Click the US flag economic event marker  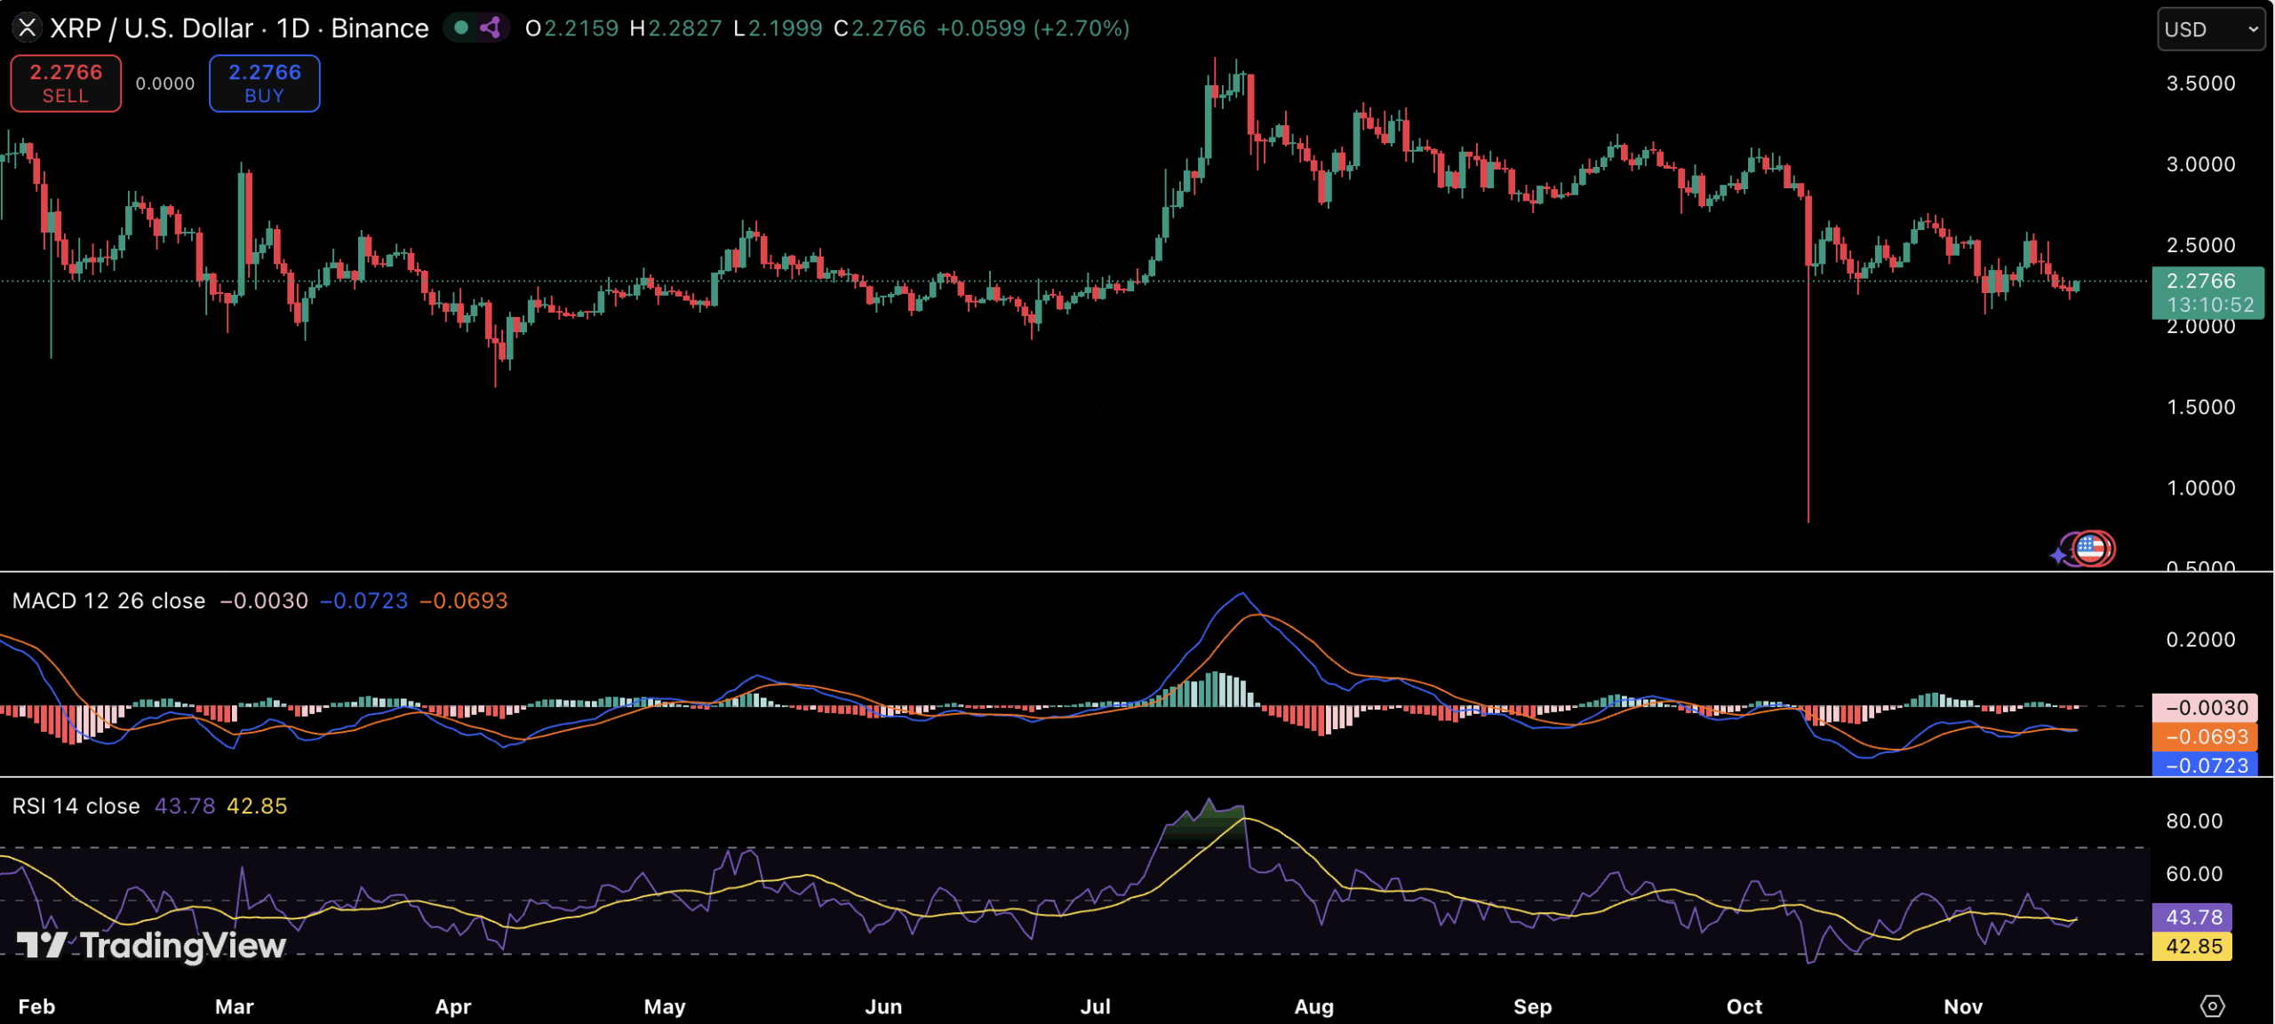pyautogui.click(x=2091, y=548)
